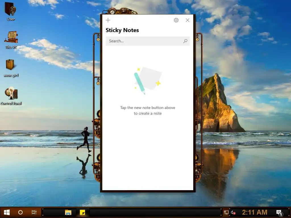Open the Action Center notifications
The width and height of the screenshot is (291, 218).
(279, 213)
